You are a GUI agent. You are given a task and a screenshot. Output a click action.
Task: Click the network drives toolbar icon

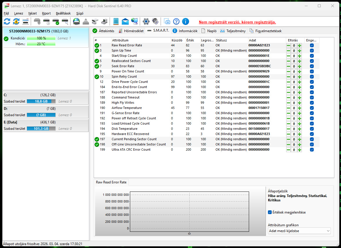pos(95,21)
